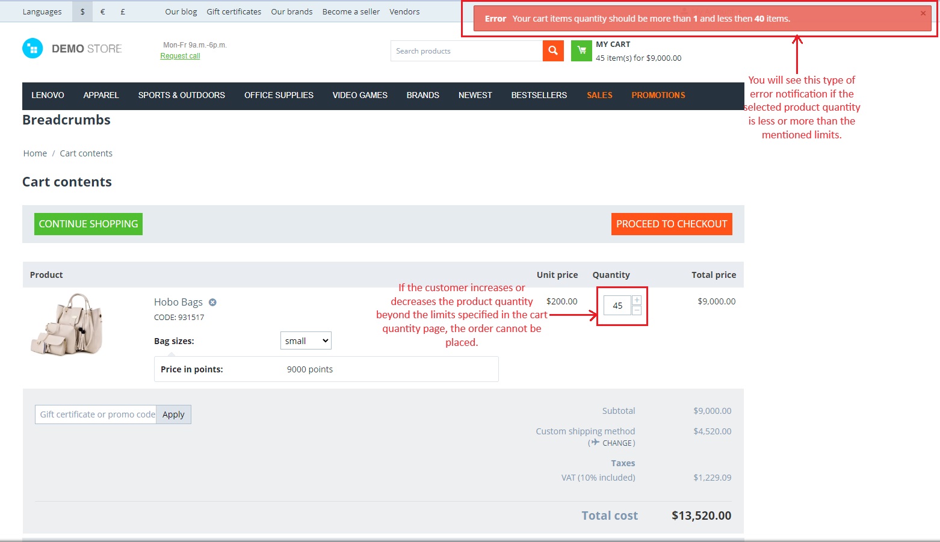Click the $1,229.09 VAT amount
The height and width of the screenshot is (542, 940).
pos(713,478)
